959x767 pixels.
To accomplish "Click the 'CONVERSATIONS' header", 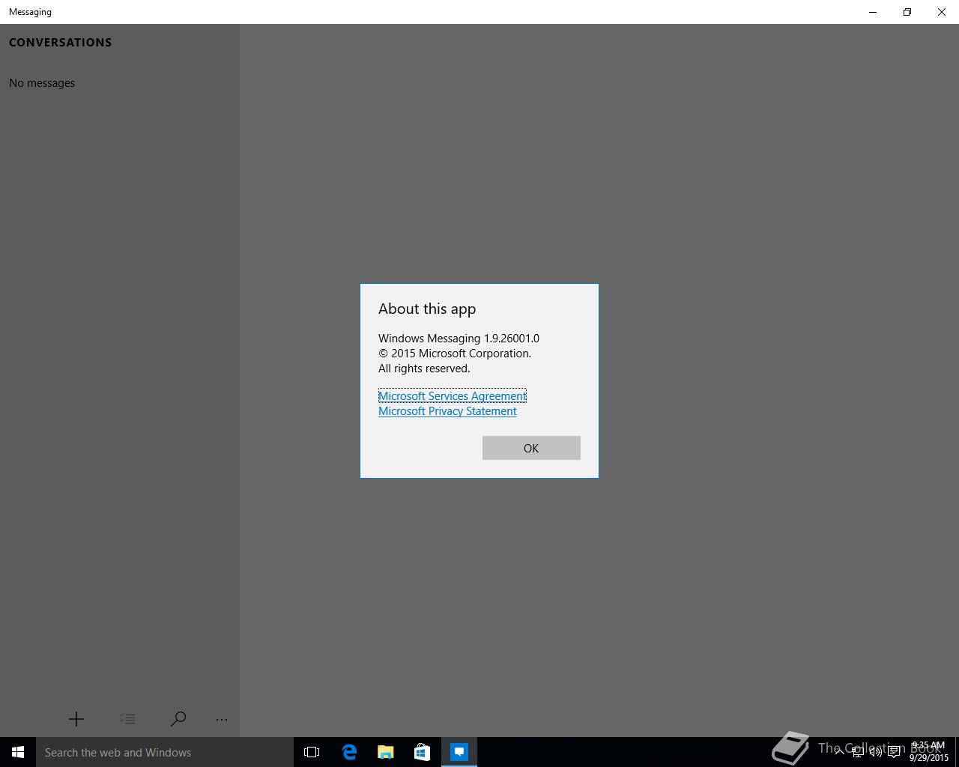I will coord(61,43).
